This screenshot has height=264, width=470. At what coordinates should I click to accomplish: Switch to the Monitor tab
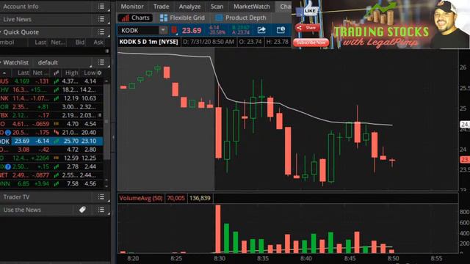(x=132, y=7)
